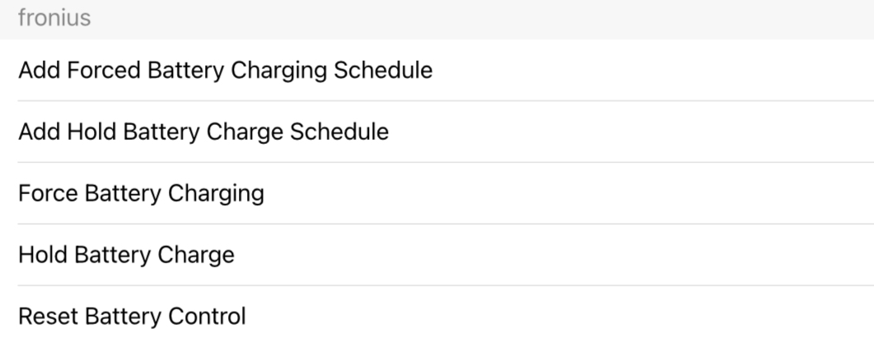The height and width of the screenshot is (343, 874).
Task: Pick the forced charging schedule entry
Action: coord(225,70)
